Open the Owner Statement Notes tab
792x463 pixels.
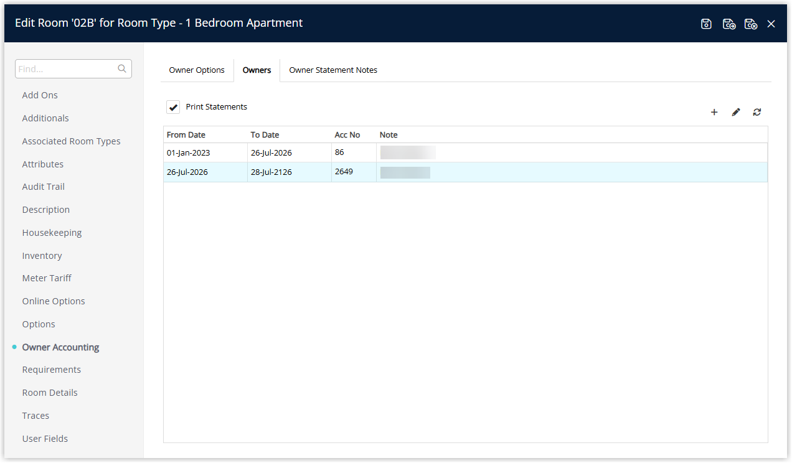pyautogui.click(x=333, y=70)
